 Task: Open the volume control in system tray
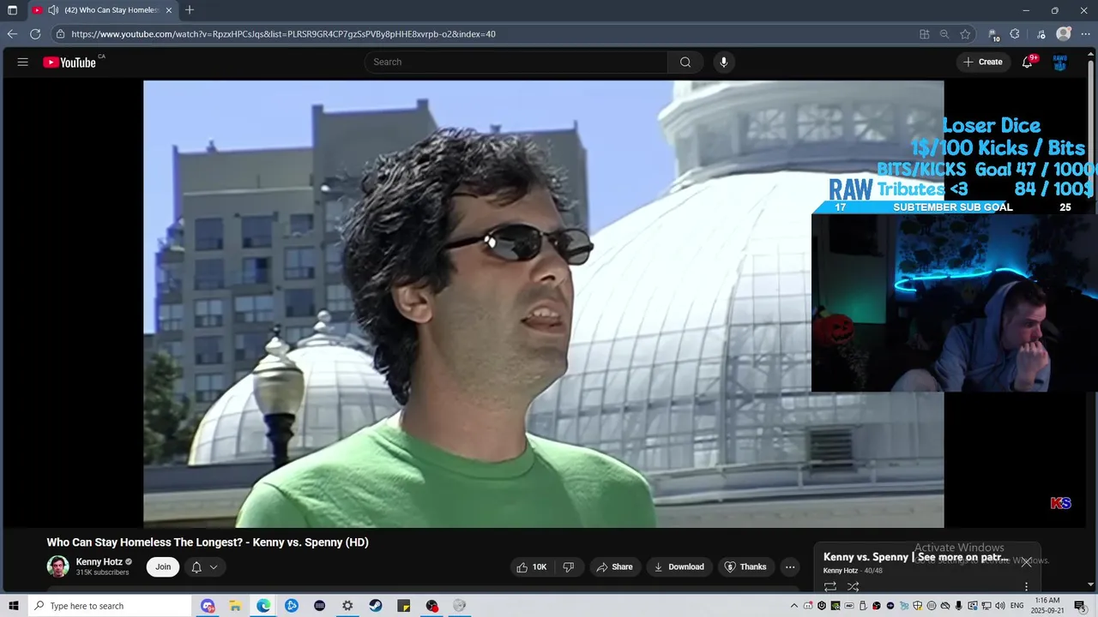tap(1000, 606)
